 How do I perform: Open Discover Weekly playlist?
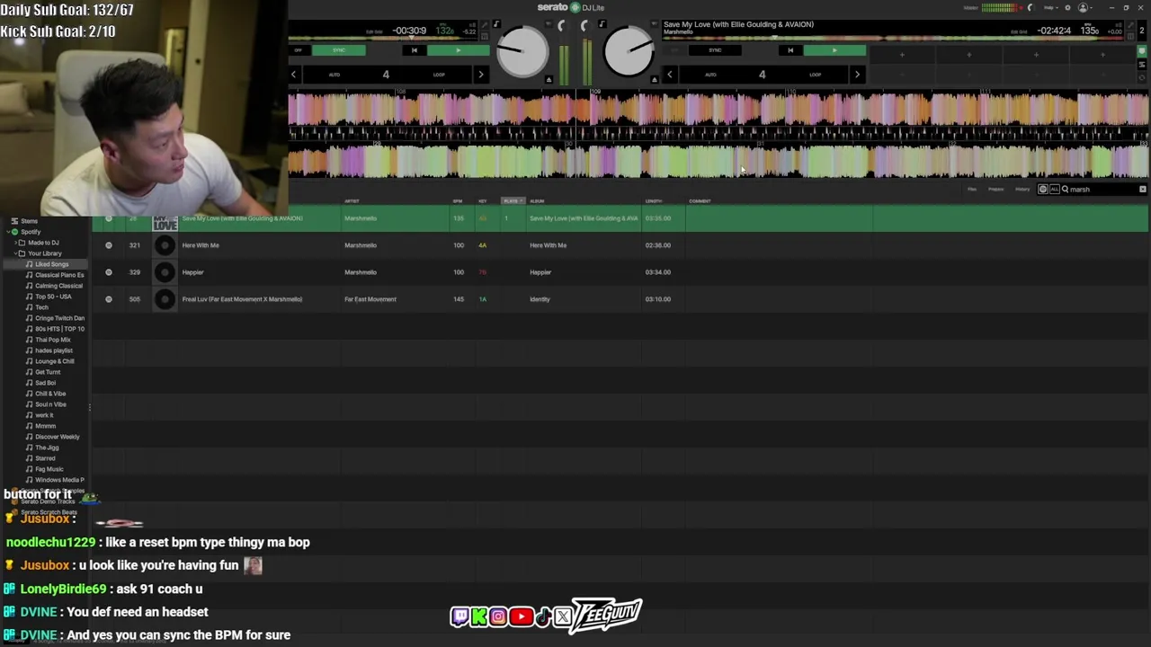tap(57, 437)
